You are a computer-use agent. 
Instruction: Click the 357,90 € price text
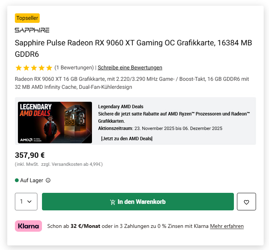pyautogui.click(x=30, y=155)
